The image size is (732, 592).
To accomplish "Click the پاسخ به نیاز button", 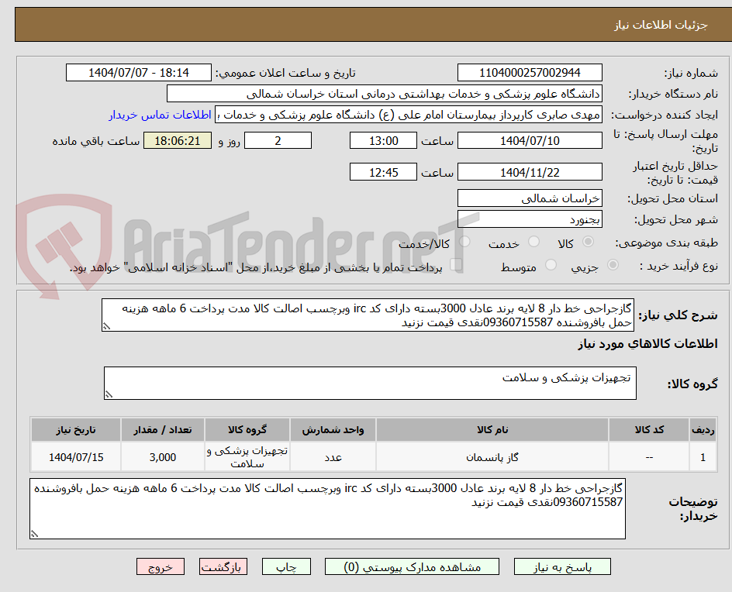I will (562, 566).
